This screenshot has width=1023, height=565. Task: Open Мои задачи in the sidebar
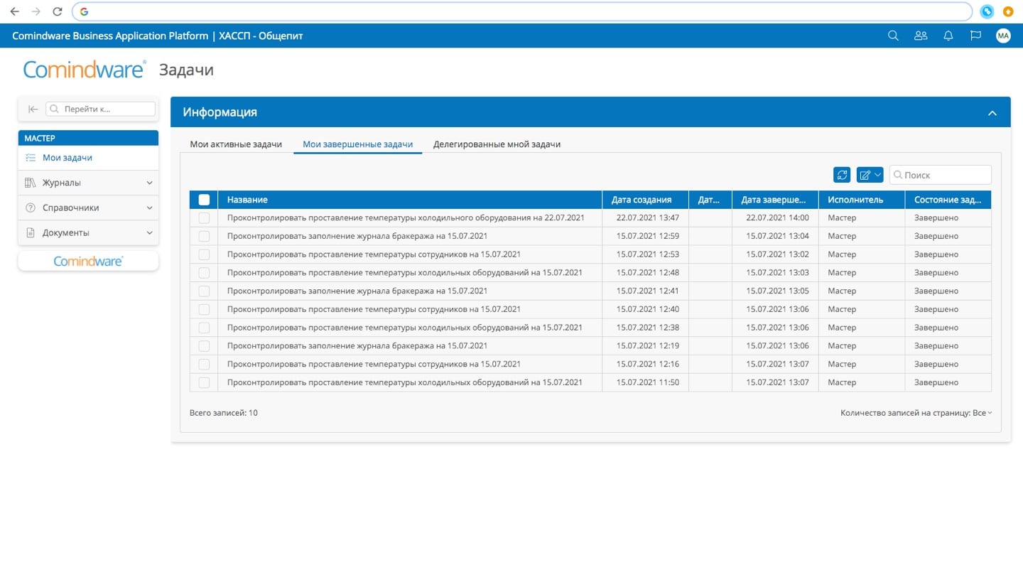tap(88, 158)
